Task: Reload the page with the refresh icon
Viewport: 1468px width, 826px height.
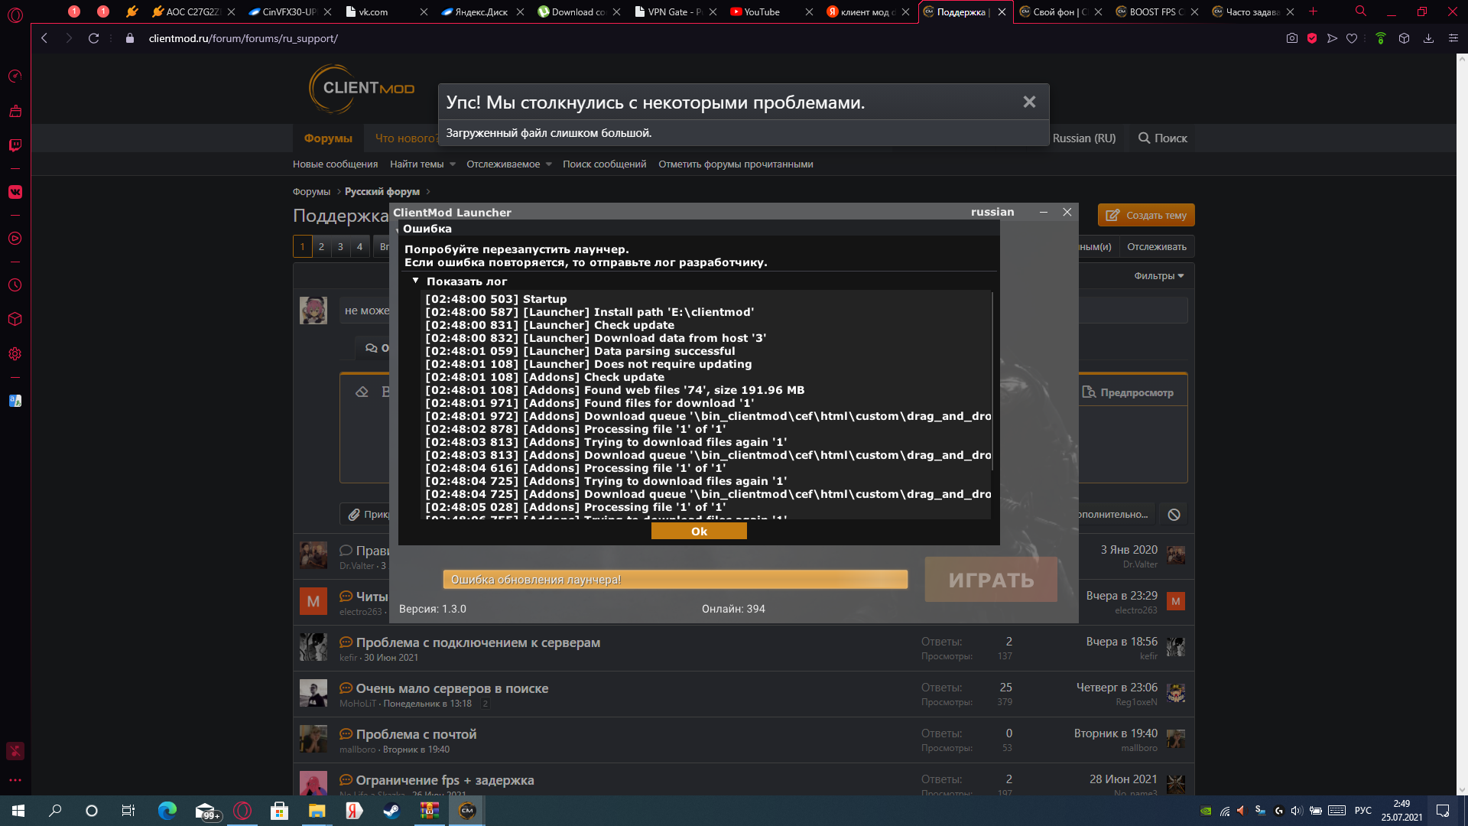Action: point(93,38)
